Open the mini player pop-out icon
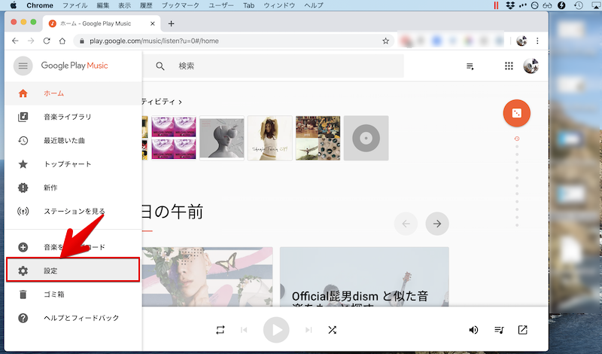Viewport: 602px width, 354px height. tap(523, 330)
